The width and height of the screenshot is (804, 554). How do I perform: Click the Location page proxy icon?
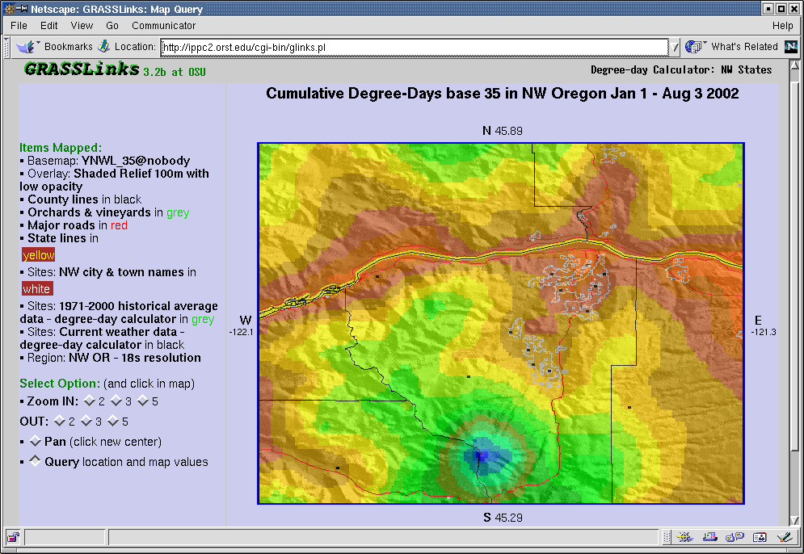coord(104,47)
